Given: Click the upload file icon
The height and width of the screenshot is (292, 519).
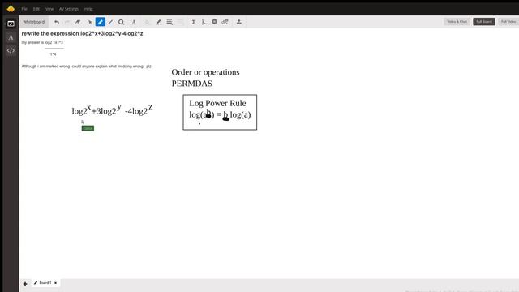Looking at the screenshot, I should pyautogui.click(x=238, y=22).
